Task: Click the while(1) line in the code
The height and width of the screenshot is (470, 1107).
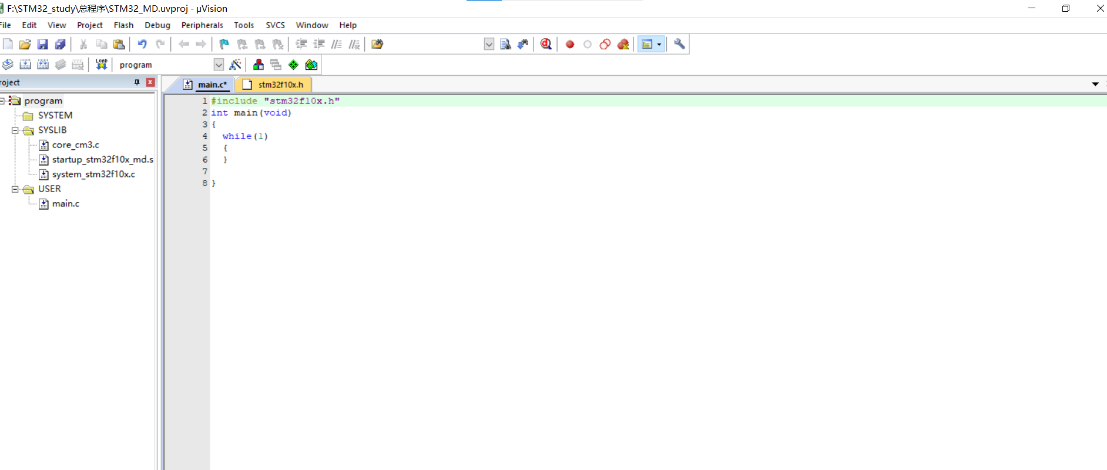Action: [245, 136]
